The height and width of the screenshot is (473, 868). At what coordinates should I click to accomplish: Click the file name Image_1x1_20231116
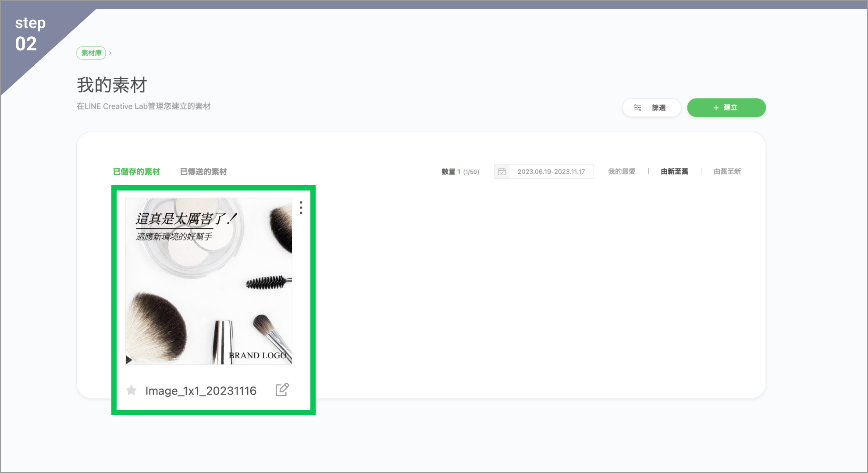201,391
